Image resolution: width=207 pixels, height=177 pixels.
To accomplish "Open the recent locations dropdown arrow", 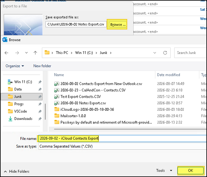I will pyautogui.click(x=26, y=53).
